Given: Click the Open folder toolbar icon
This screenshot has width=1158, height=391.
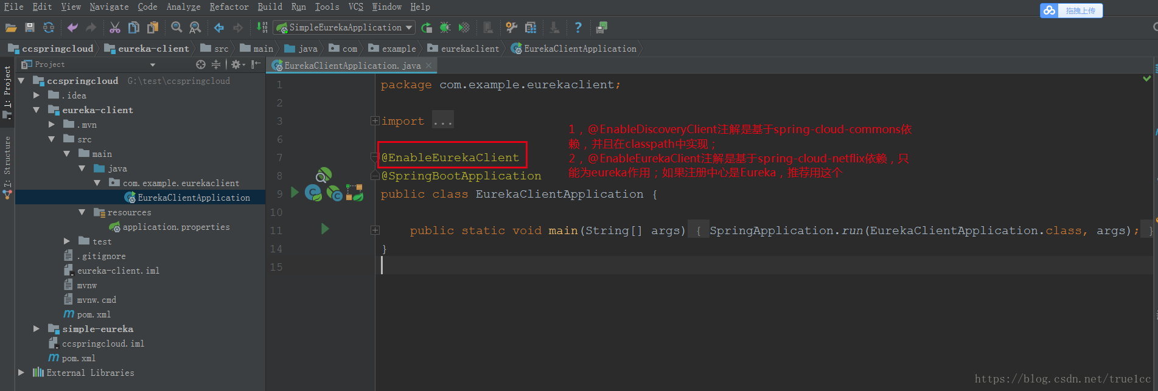Looking at the screenshot, I should coord(11,27).
